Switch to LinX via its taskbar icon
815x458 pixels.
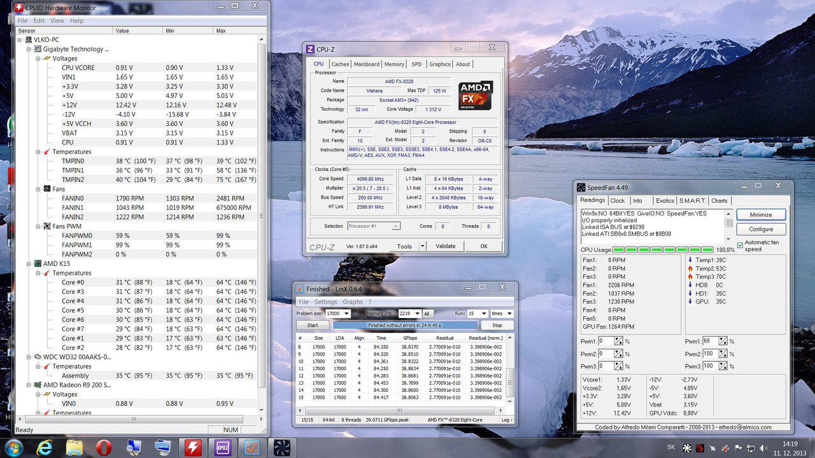253,448
